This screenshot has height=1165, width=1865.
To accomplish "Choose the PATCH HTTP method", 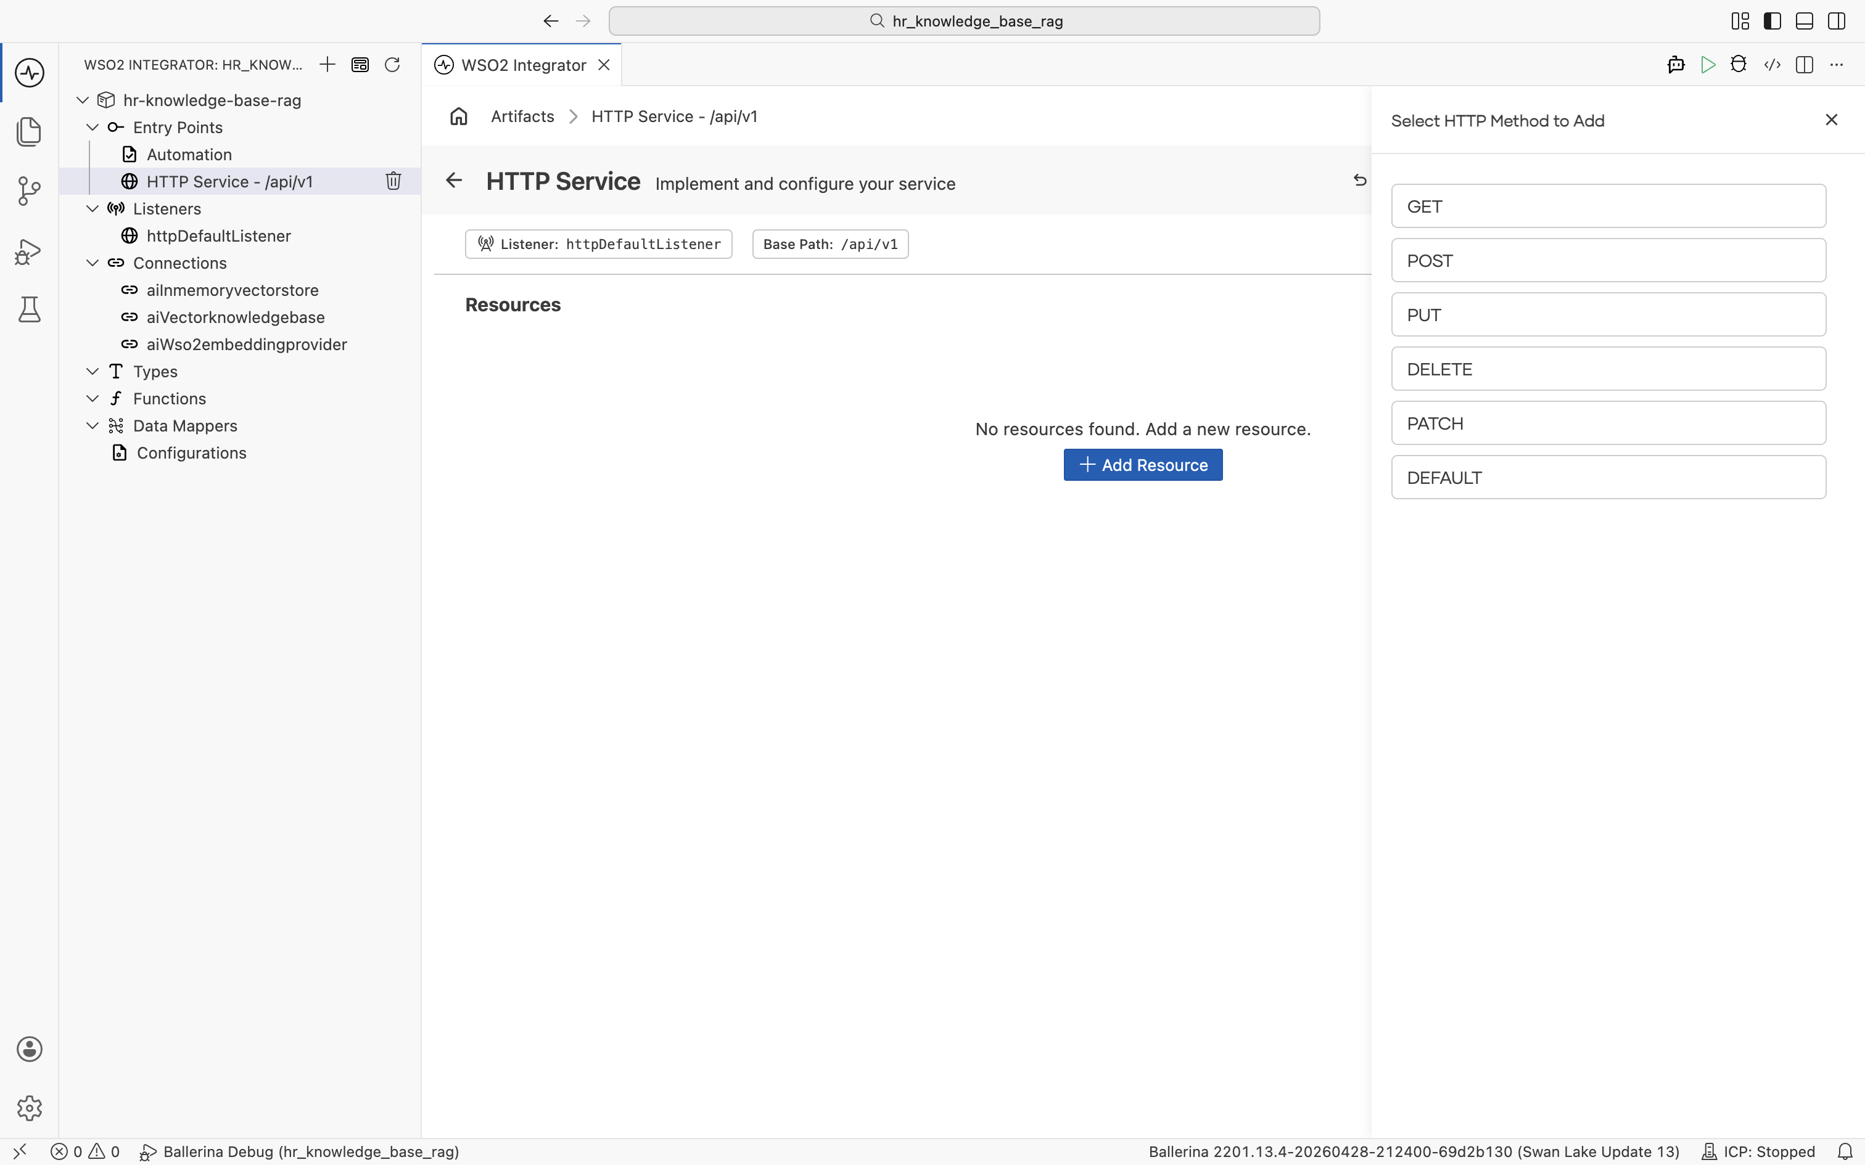I will (x=1608, y=423).
